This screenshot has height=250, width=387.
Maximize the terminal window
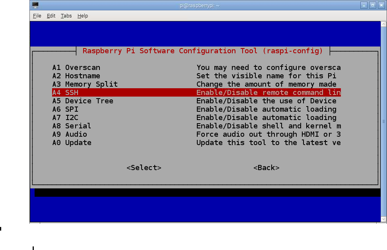click(x=373, y=5)
